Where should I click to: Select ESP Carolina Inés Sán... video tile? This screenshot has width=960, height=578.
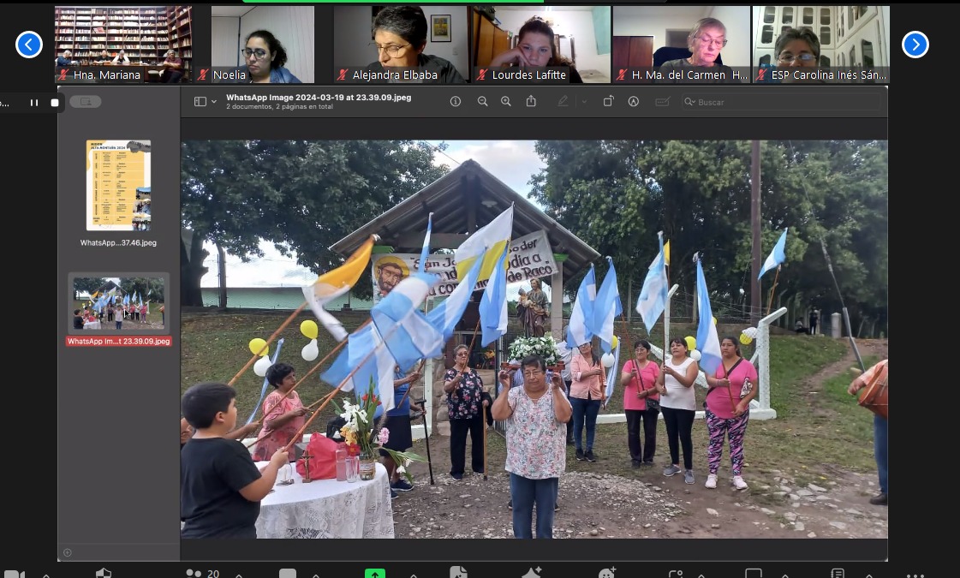(x=821, y=45)
